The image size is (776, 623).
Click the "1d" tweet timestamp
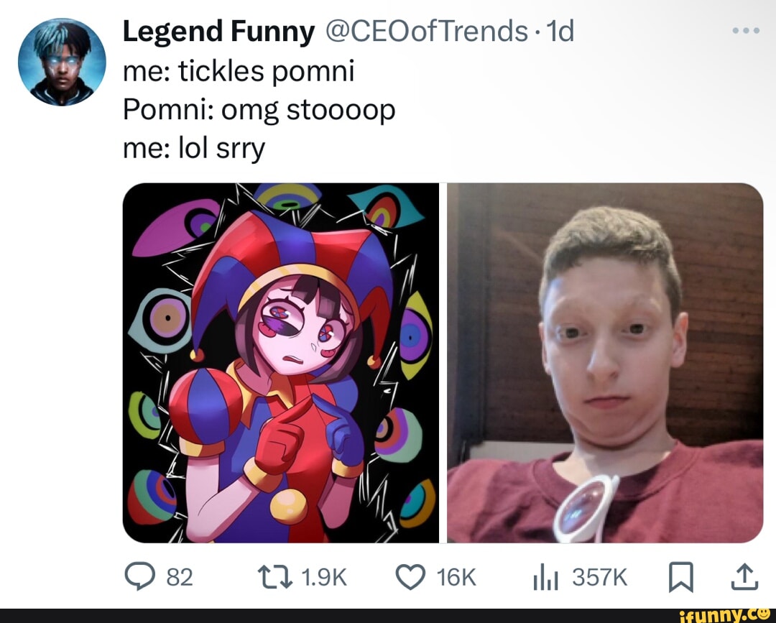(560, 32)
